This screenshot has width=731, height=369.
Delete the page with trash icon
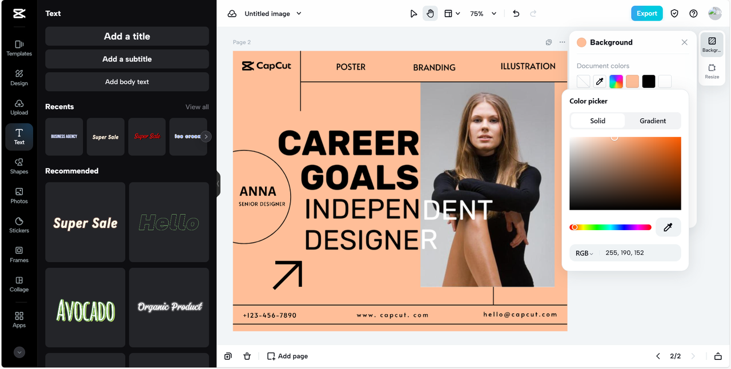(x=247, y=356)
